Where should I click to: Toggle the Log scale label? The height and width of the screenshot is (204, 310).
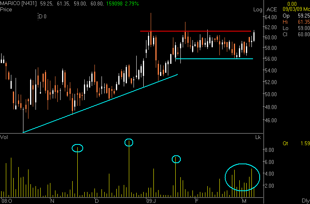pyautogui.click(x=258, y=10)
